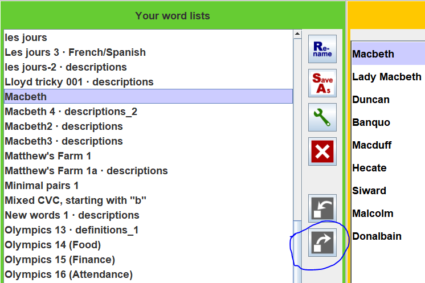Select the highlighted 'Macbeth' word list
425x283 pixels.
click(149, 97)
